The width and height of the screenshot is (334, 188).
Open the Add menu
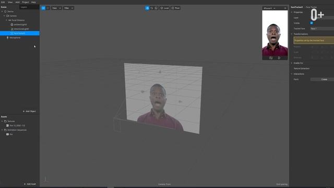17,2
